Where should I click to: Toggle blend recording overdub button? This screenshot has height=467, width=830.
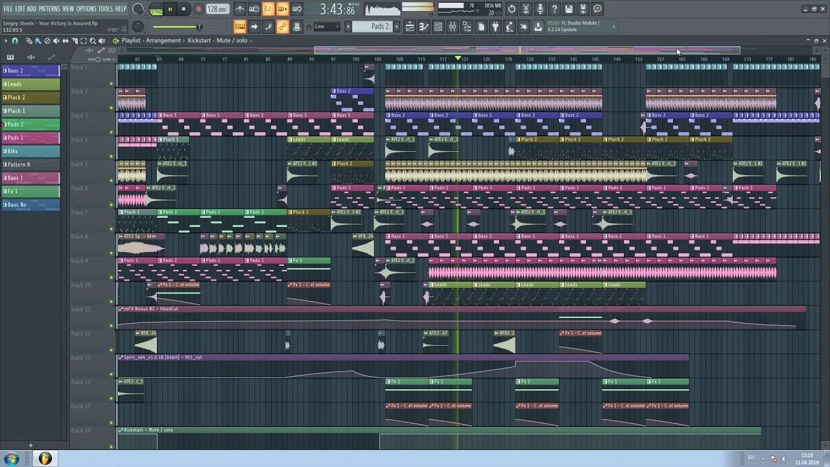[x=283, y=9]
